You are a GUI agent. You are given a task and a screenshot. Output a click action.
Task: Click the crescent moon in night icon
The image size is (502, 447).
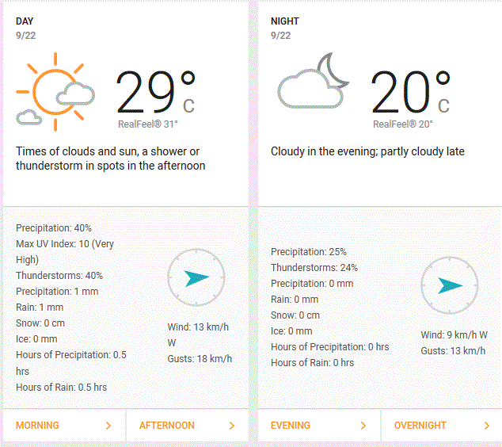pyautogui.click(x=333, y=71)
